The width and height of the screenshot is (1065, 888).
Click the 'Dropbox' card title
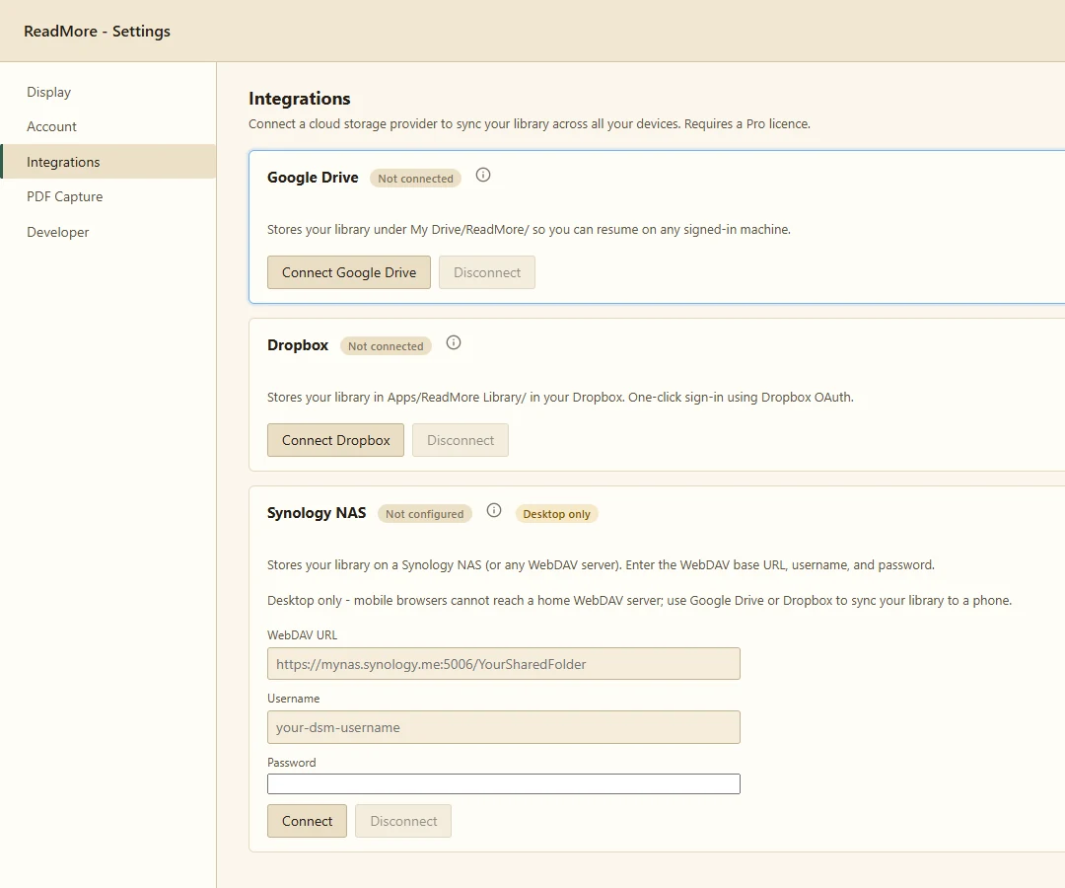click(298, 345)
